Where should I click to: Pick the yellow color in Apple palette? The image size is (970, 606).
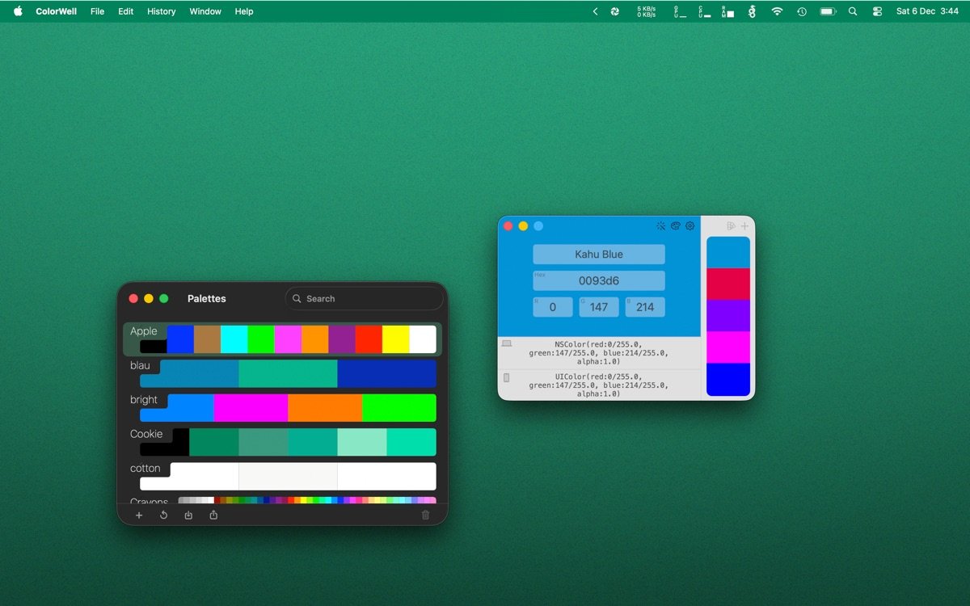coord(395,339)
